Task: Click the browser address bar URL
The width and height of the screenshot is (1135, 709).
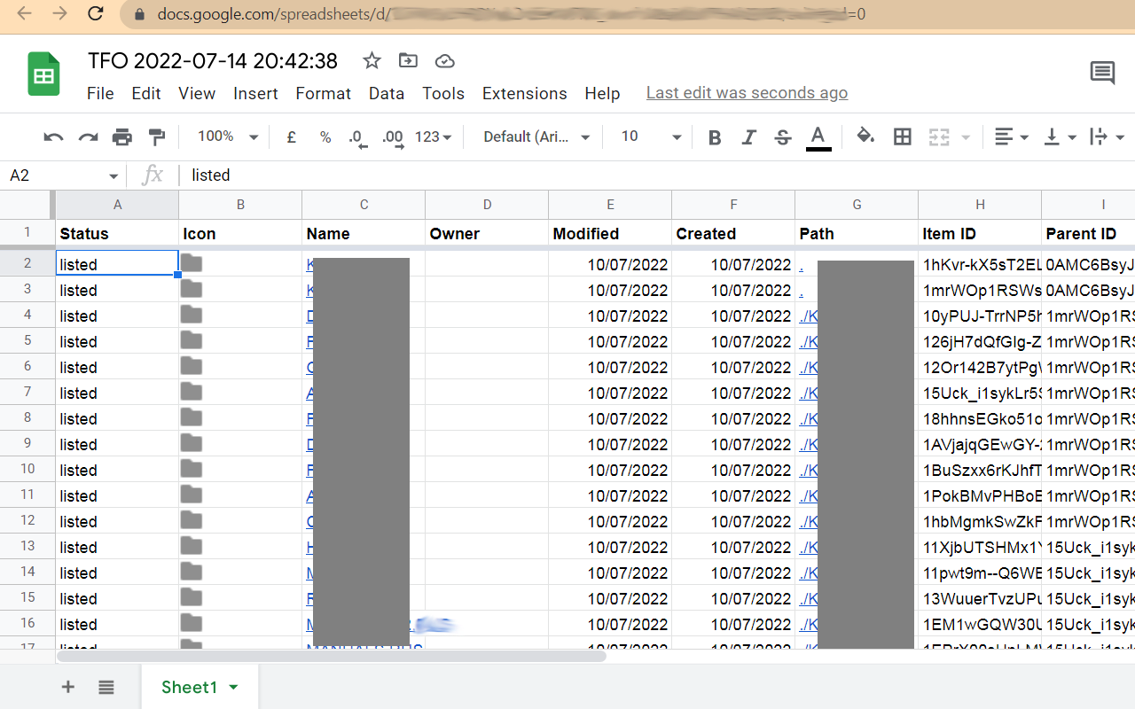Action: click(x=510, y=14)
